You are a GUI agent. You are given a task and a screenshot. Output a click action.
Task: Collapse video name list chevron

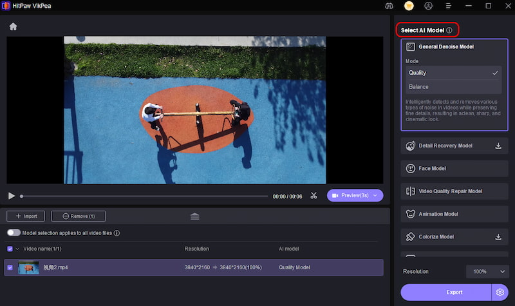click(17, 249)
